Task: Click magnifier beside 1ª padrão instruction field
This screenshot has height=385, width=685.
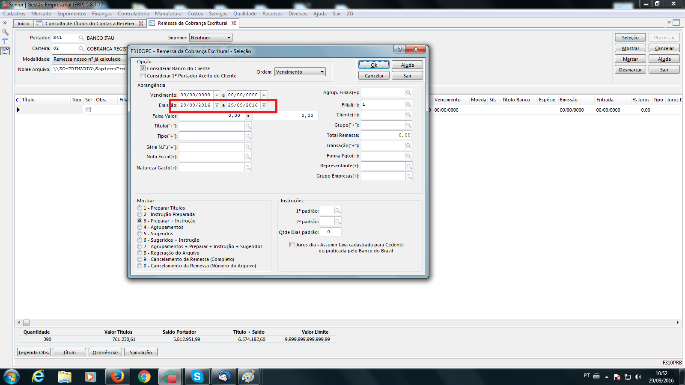Action: click(x=338, y=211)
